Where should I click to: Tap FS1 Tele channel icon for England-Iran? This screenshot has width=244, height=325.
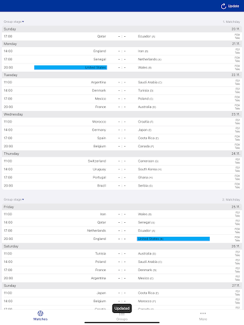[x=238, y=51]
